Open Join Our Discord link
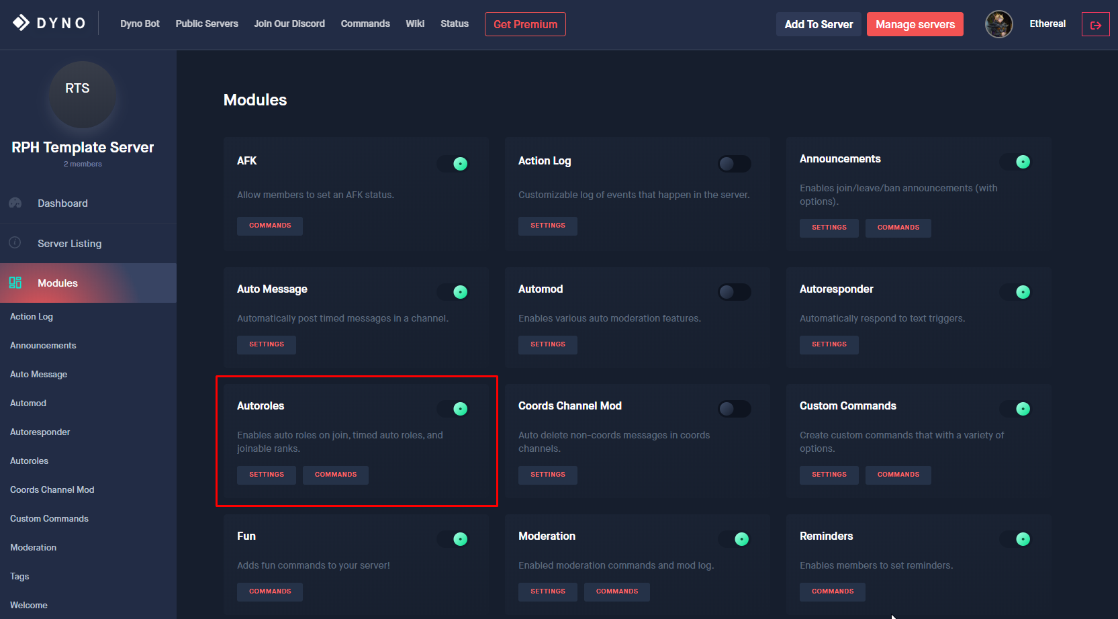Screen dimensions: 1118x619 coord(289,23)
